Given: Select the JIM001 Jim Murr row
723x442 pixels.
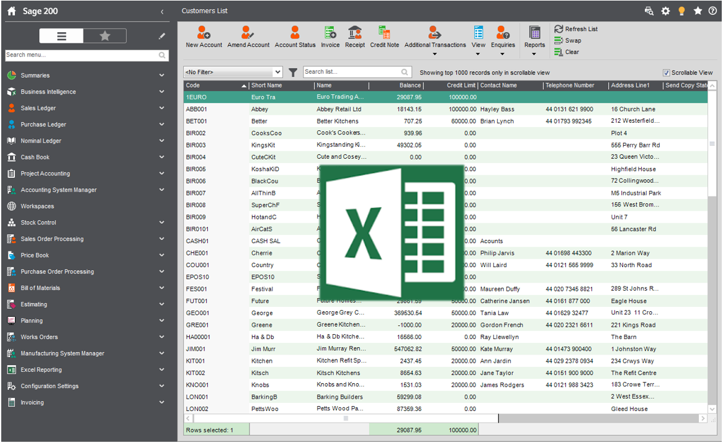Looking at the screenshot, I should point(446,349).
